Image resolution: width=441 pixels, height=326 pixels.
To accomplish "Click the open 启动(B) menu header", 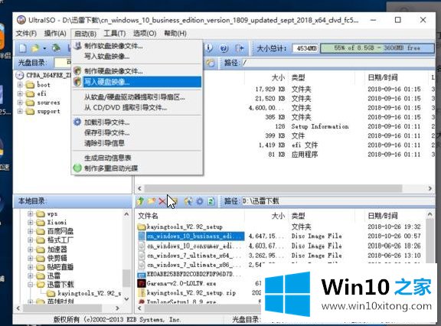I will [x=85, y=34].
